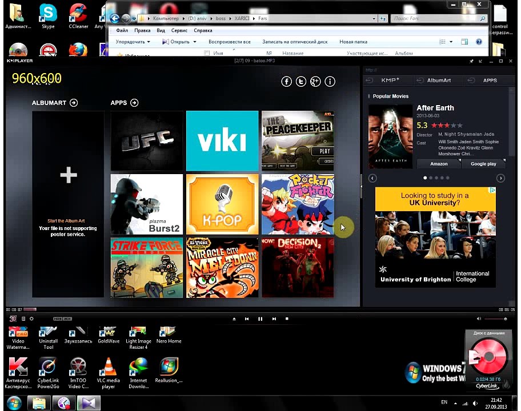Open the ALBUMART arrow icon
Image resolution: width=521 pixels, height=411 pixels.
(74, 103)
